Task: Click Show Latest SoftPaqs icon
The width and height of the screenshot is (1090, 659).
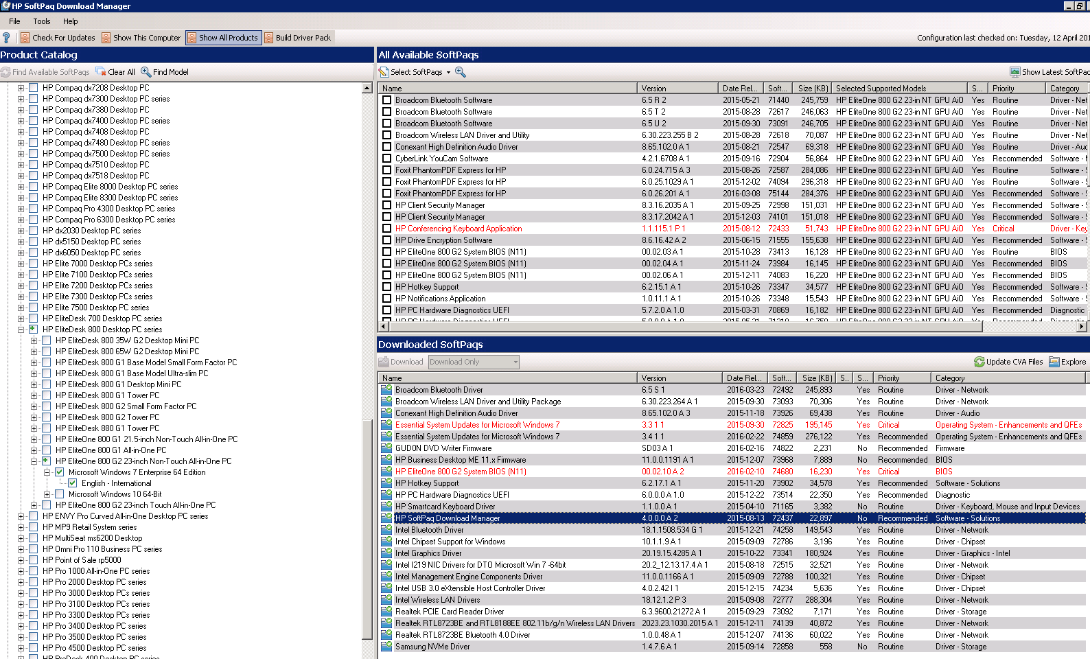Action: pyautogui.click(x=1015, y=72)
